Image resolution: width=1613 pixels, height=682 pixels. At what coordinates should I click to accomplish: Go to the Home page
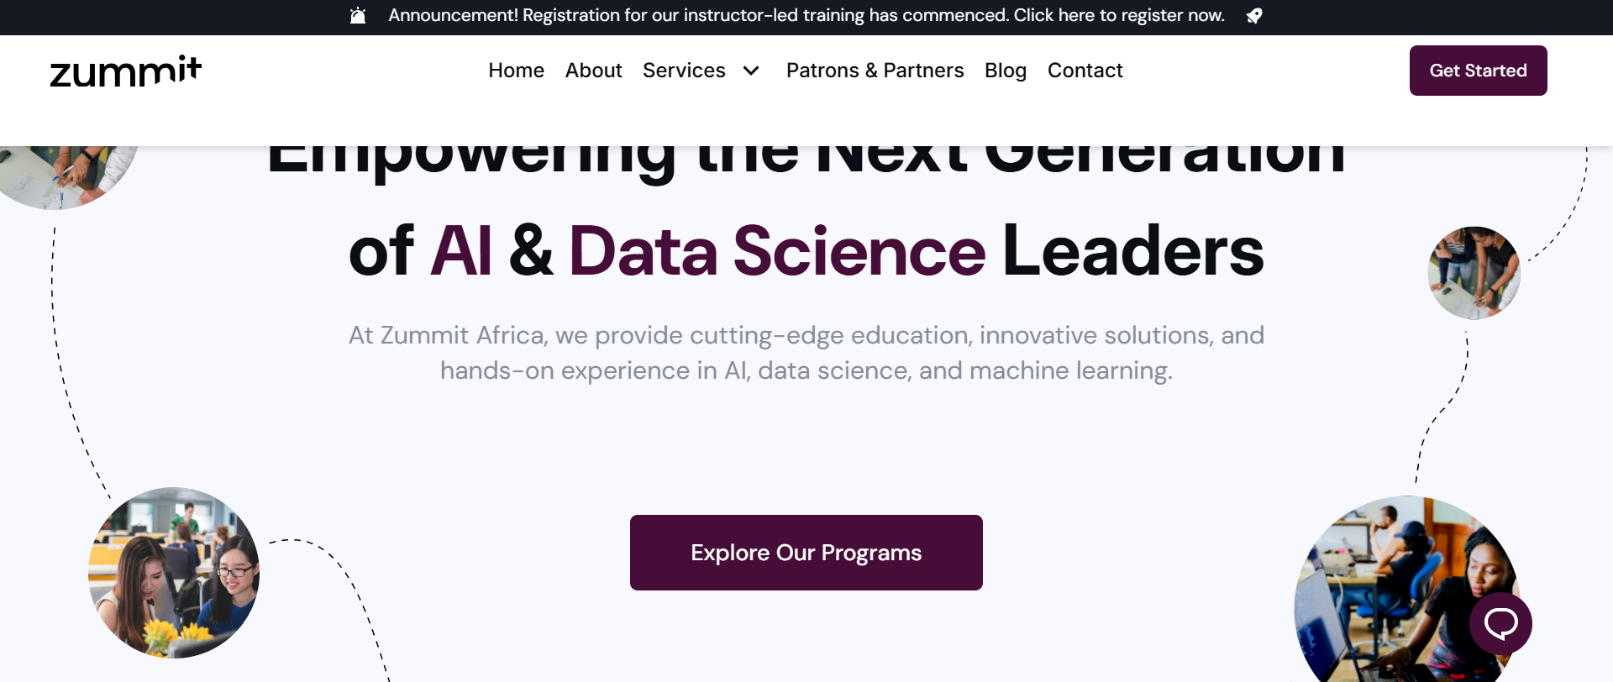516,71
